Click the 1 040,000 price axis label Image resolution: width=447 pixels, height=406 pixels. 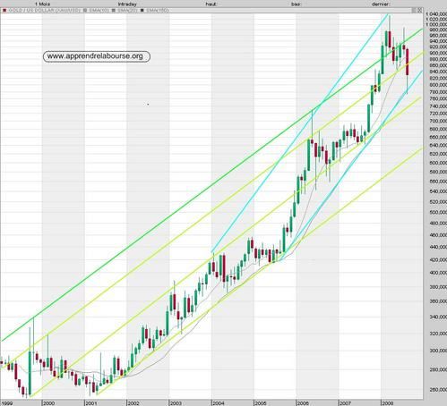point(436,14)
